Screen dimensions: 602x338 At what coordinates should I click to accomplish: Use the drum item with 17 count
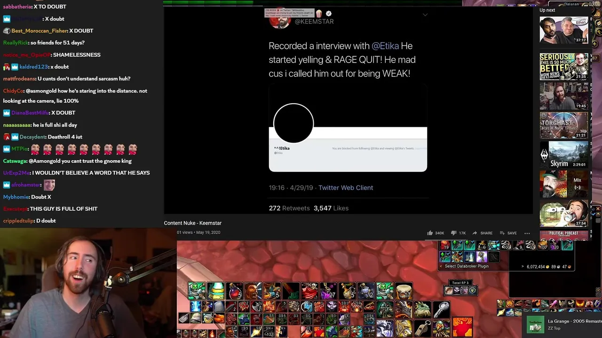(404, 291)
